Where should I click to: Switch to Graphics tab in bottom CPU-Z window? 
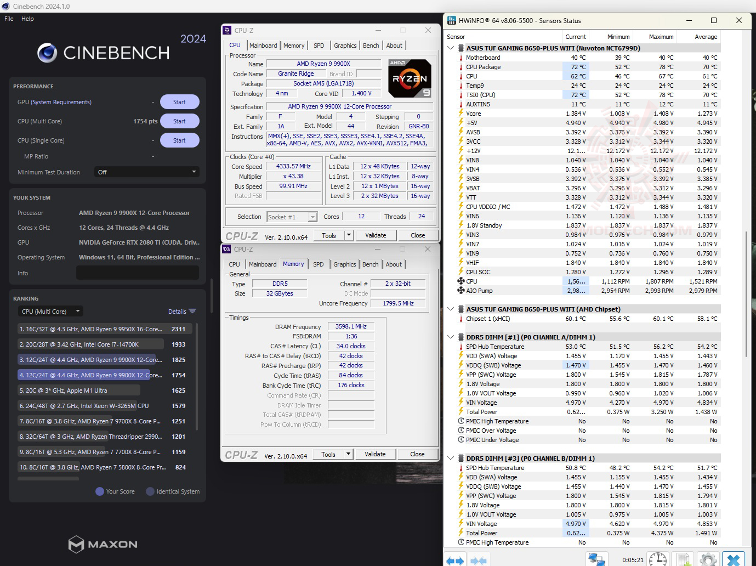coord(345,264)
